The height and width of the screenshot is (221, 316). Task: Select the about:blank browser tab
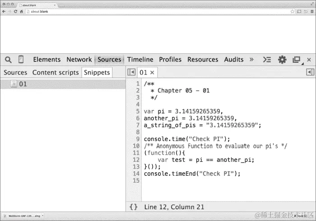37,5
